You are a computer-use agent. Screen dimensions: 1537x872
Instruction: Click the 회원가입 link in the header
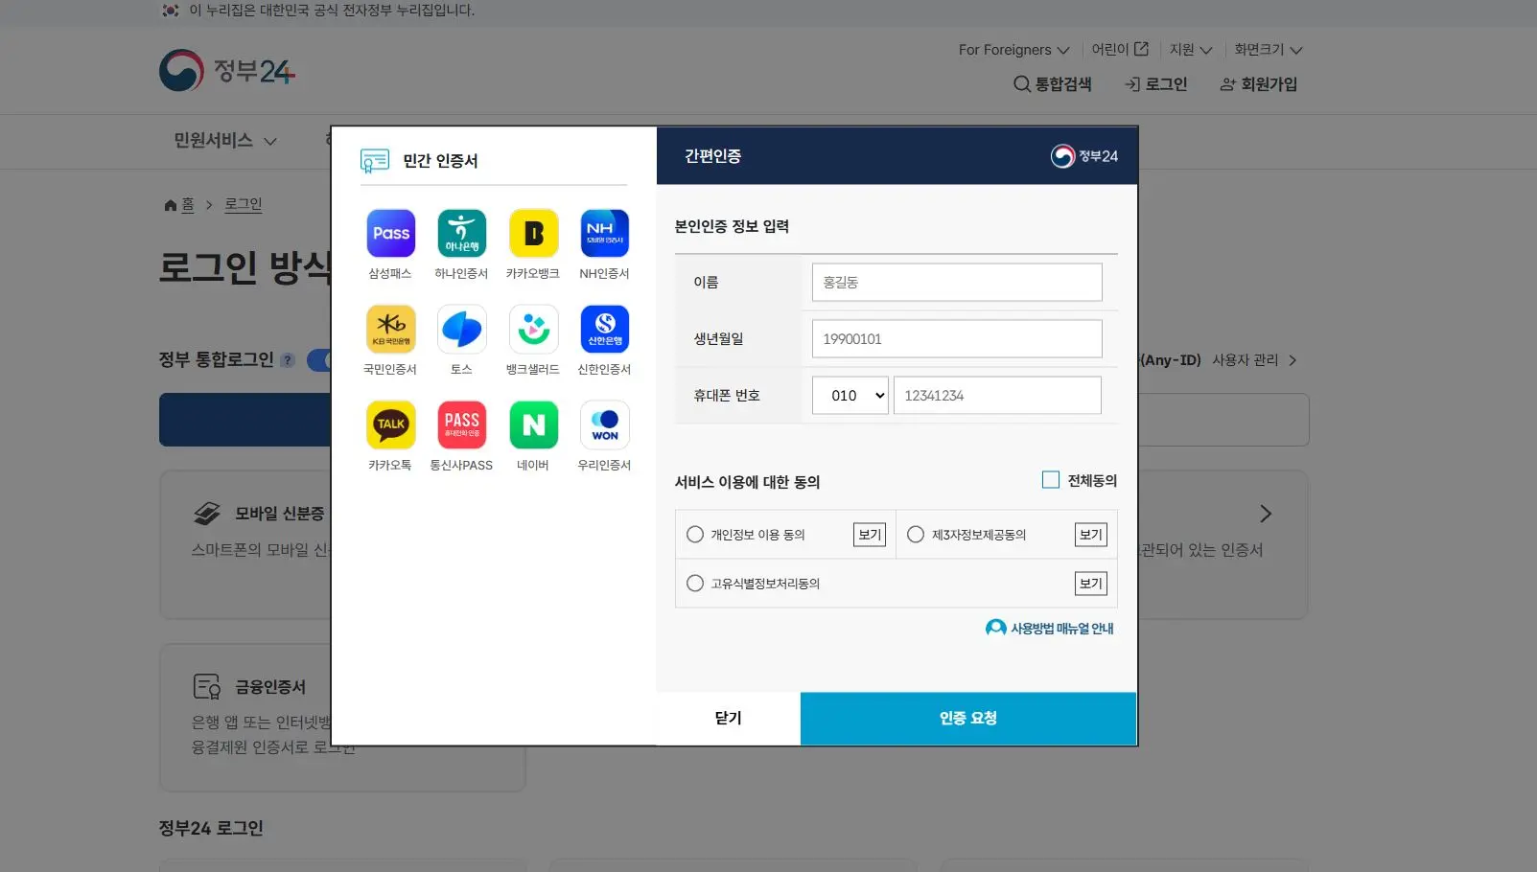(1259, 84)
